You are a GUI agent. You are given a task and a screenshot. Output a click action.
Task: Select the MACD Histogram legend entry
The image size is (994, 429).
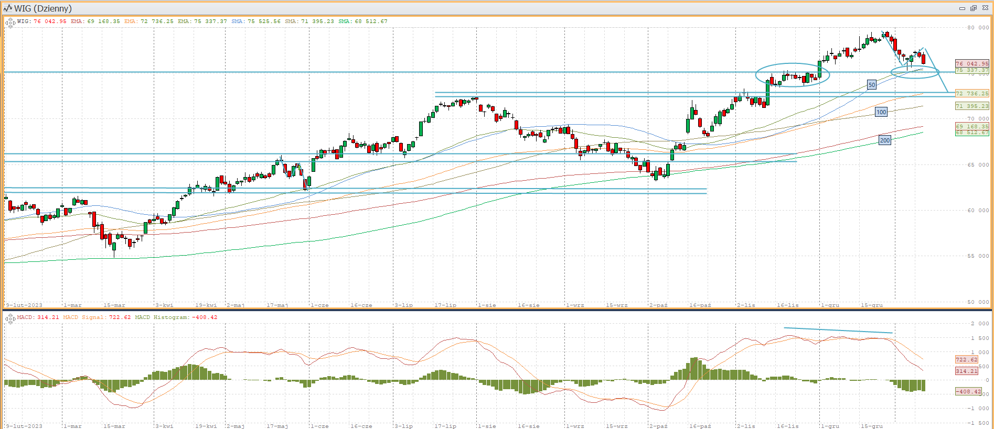click(x=176, y=317)
